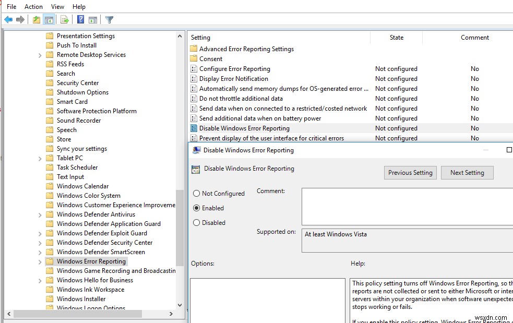Click the Back navigation arrow
The width and height of the screenshot is (513, 323).
(x=8, y=19)
